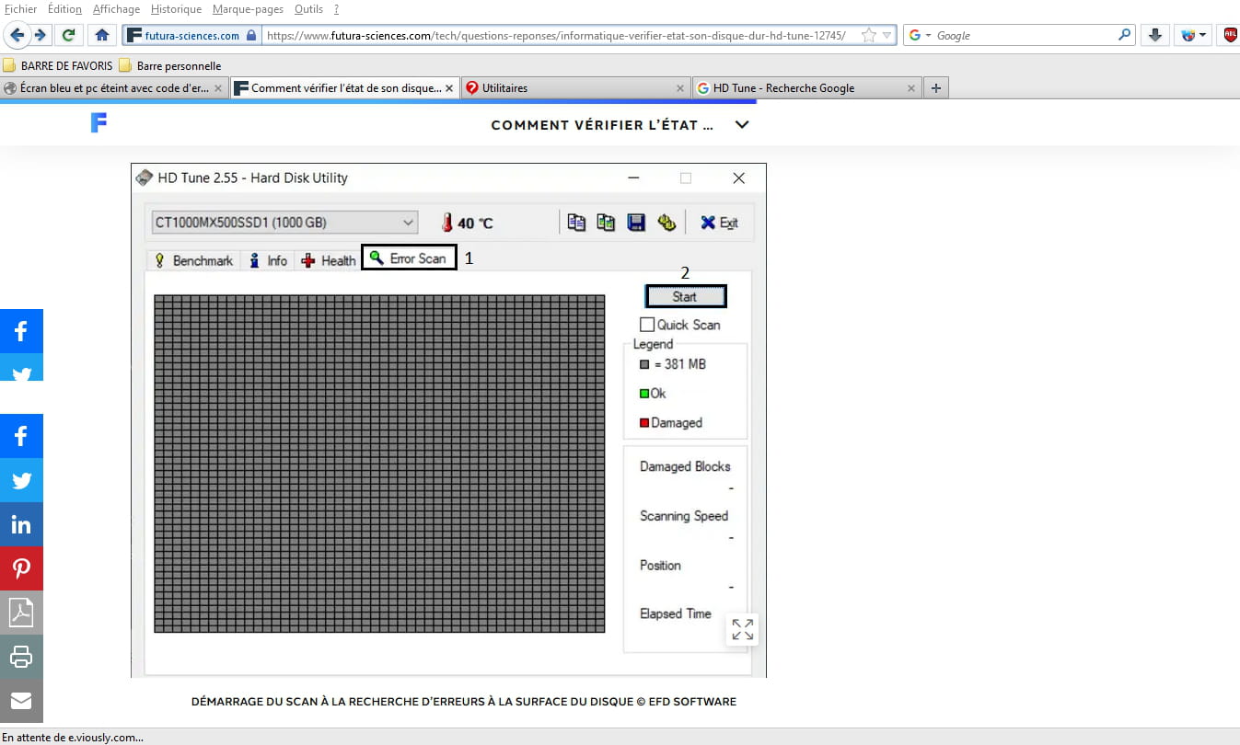Click the search magnifier in the Google box
The image size is (1240, 745).
coord(1125,35)
